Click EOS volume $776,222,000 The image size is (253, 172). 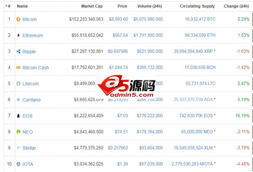tap(150, 116)
